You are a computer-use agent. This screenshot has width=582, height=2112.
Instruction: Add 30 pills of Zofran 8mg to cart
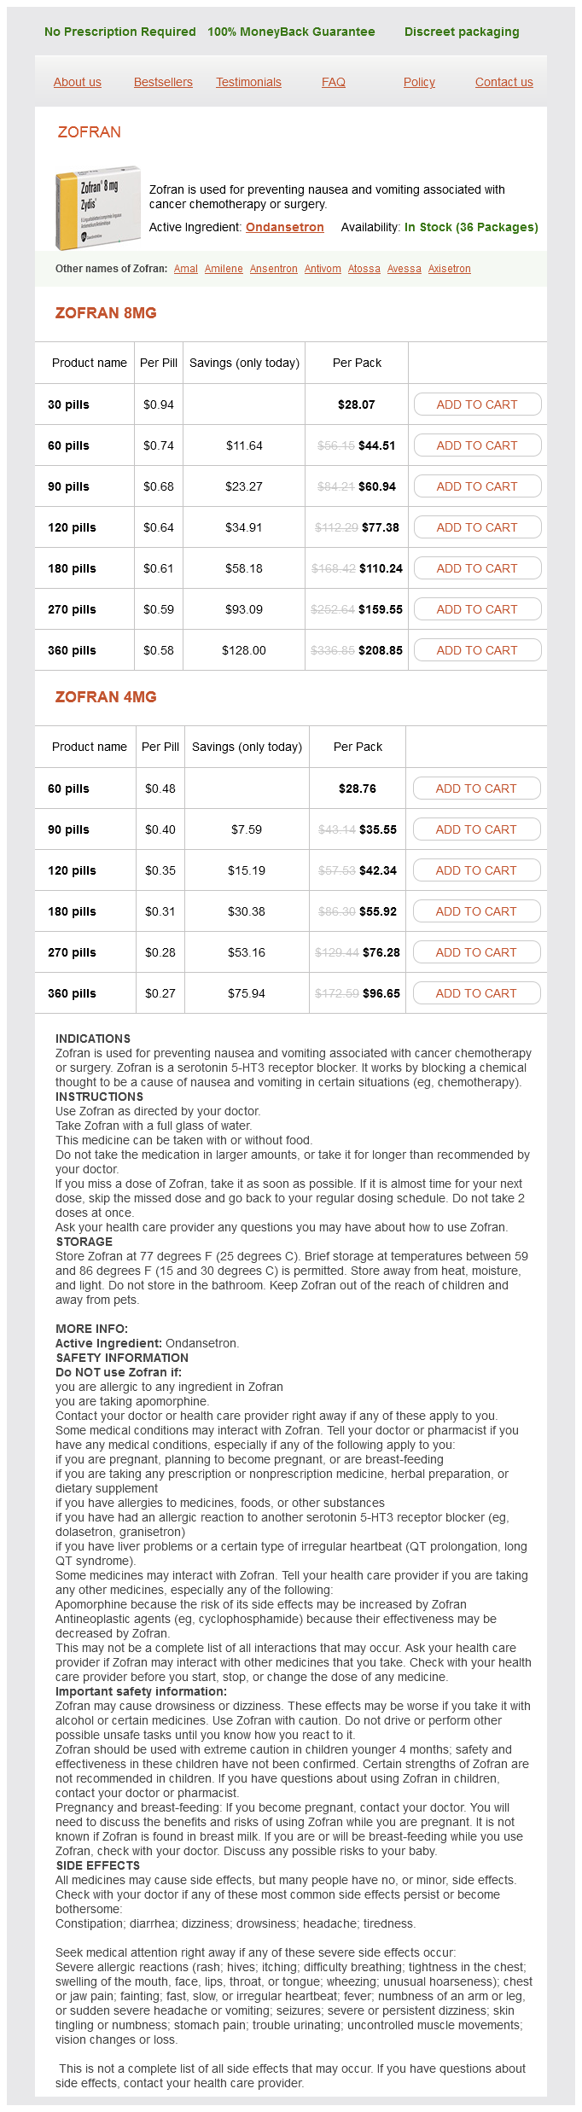click(477, 404)
